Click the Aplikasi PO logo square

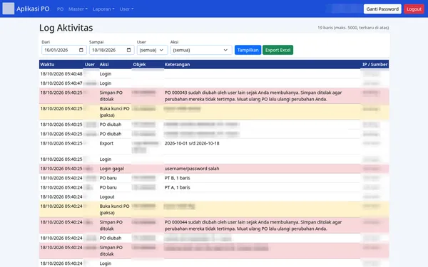pos(9,9)
